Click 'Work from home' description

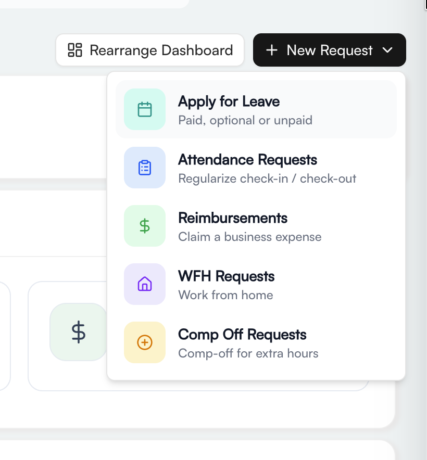(225, 295)
